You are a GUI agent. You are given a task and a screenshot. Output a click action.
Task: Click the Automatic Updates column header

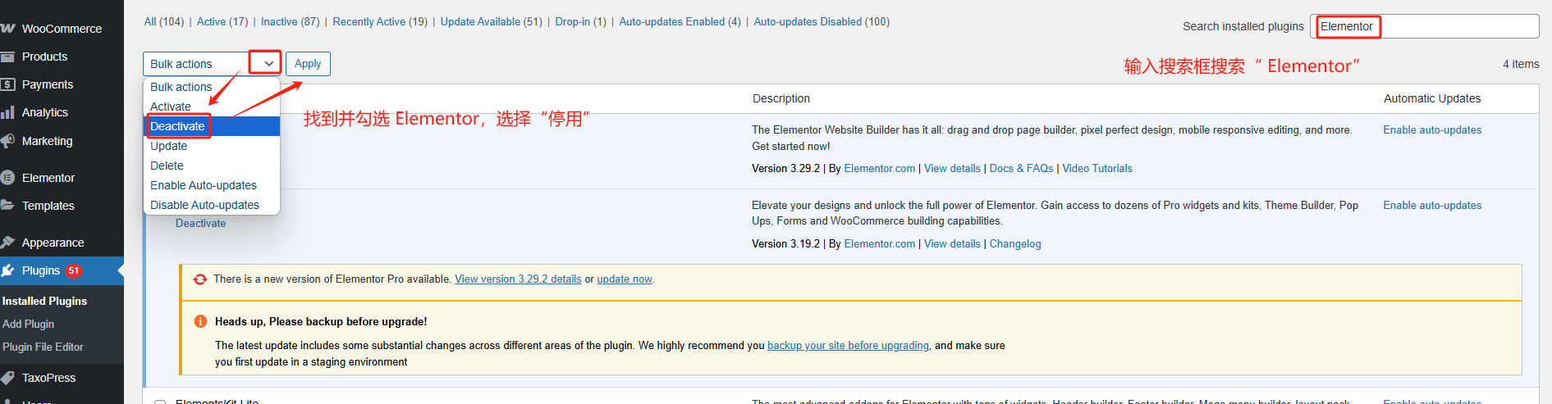1432,98
